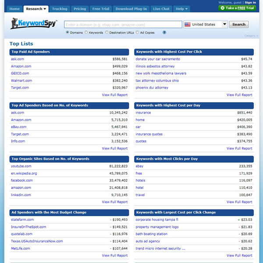
Task: Open the Free Trial tab
Action: tap(101, 9)
